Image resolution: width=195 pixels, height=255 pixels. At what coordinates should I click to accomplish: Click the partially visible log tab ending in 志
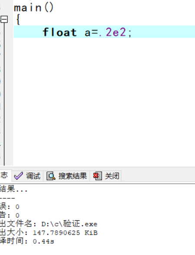pyautogui.click(x=5, y=176)
